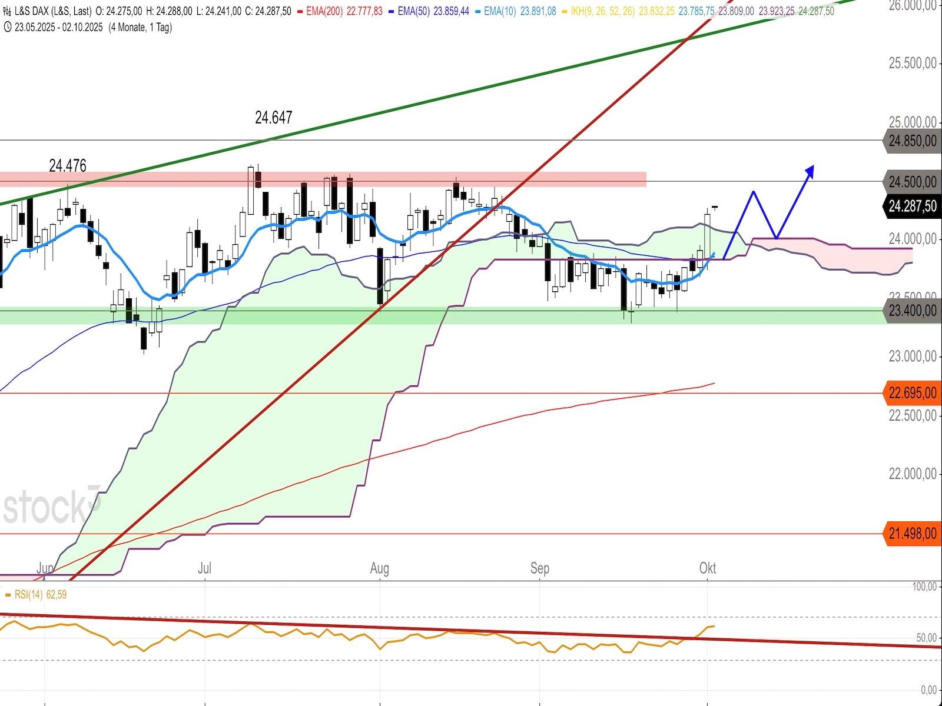The width and height of the screenshot is (942, 706).
Task: Click the 24.287,50 current price tag
Action: click(912, 206)
